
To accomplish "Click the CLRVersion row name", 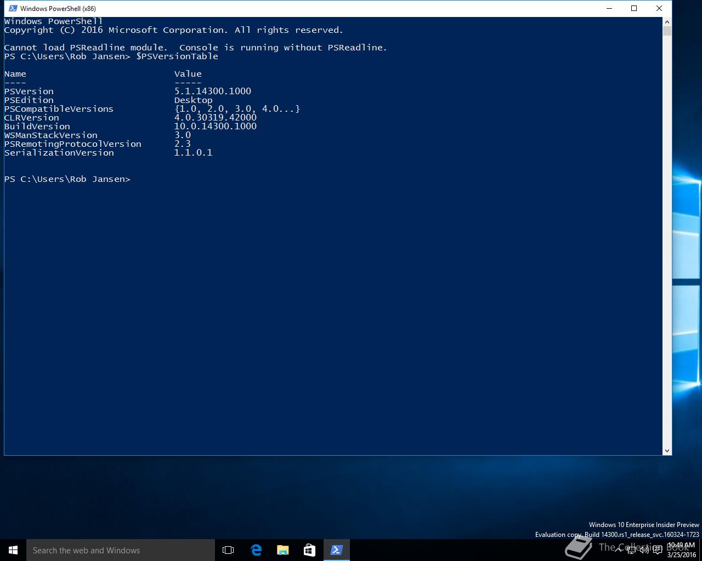I will click(32, 118).
